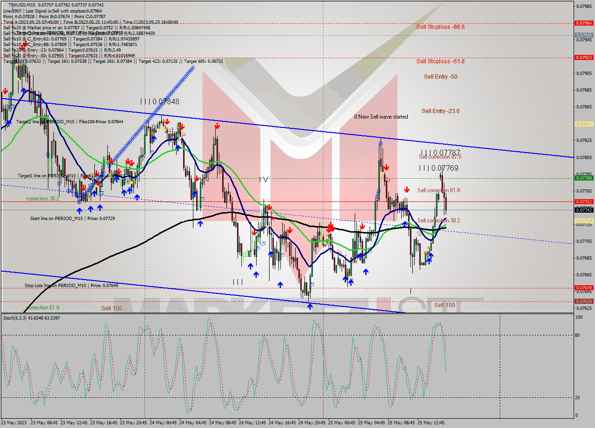The image size is (595, 428).
Task: Click the Sell Stoploss -61.8 annotation
Action: pyautogui.click(x=441, y=61)
